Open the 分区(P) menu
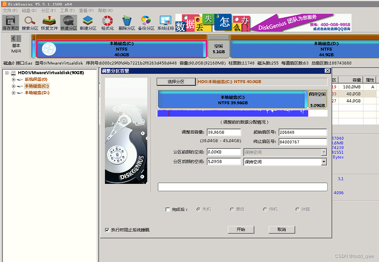Image resolution: width=379 pixels, height=262 pixels. [48, 11]
